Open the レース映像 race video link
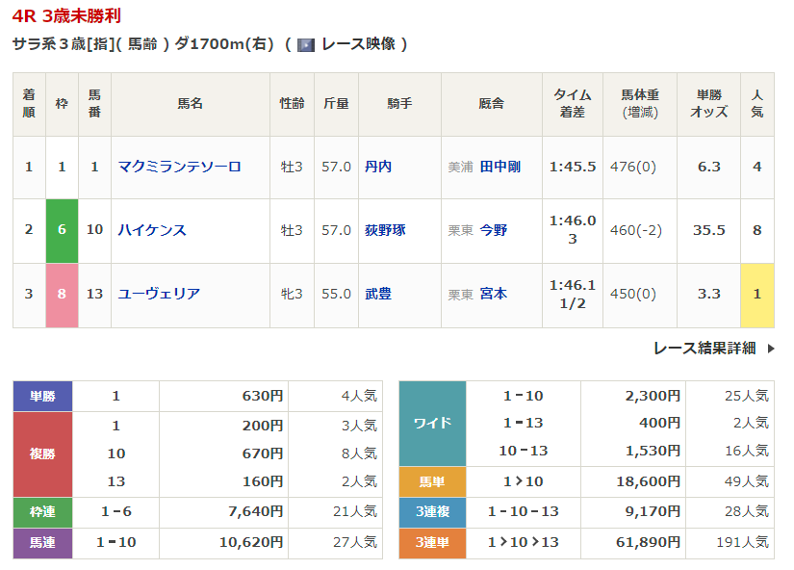This screenshot has width=794, height=570. click(358, 44)
